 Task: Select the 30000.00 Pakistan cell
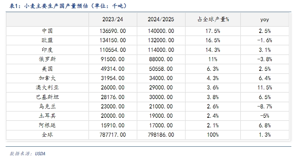[161, 97]
